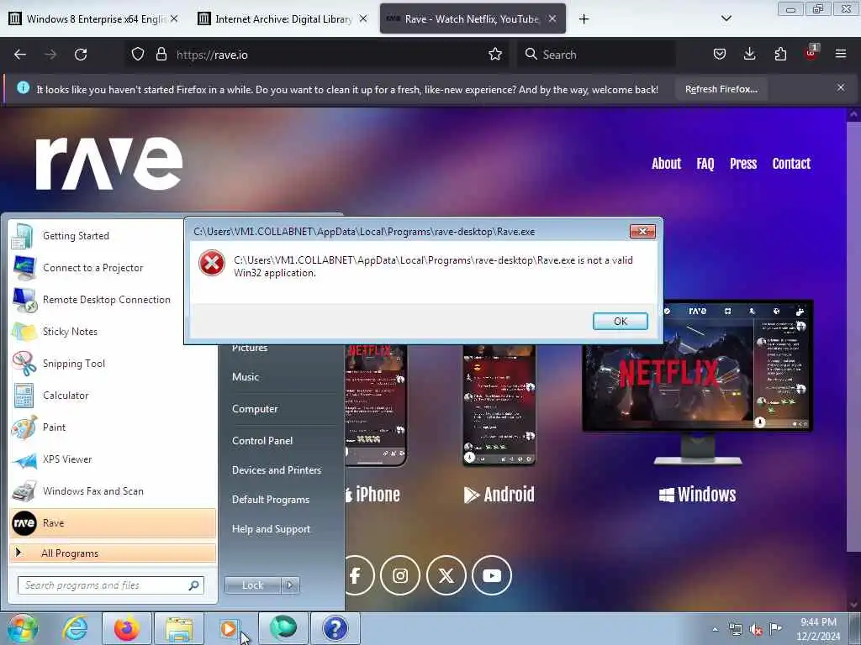Close the Windows 8 Enterprise tab
This screenshot has height=645, width=861.
pos(173,18)
